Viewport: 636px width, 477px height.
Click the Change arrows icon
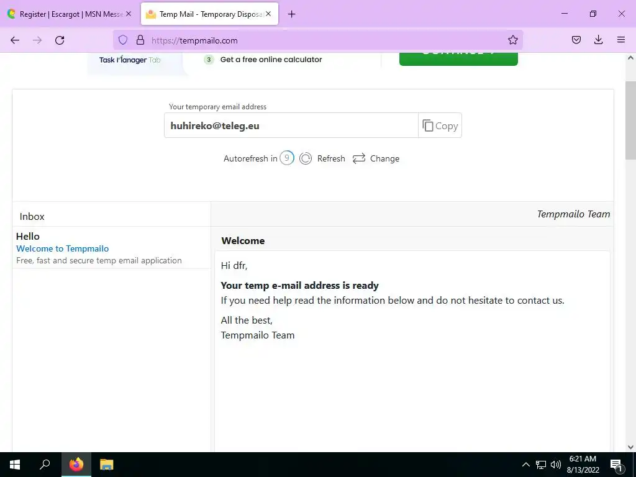359,158
